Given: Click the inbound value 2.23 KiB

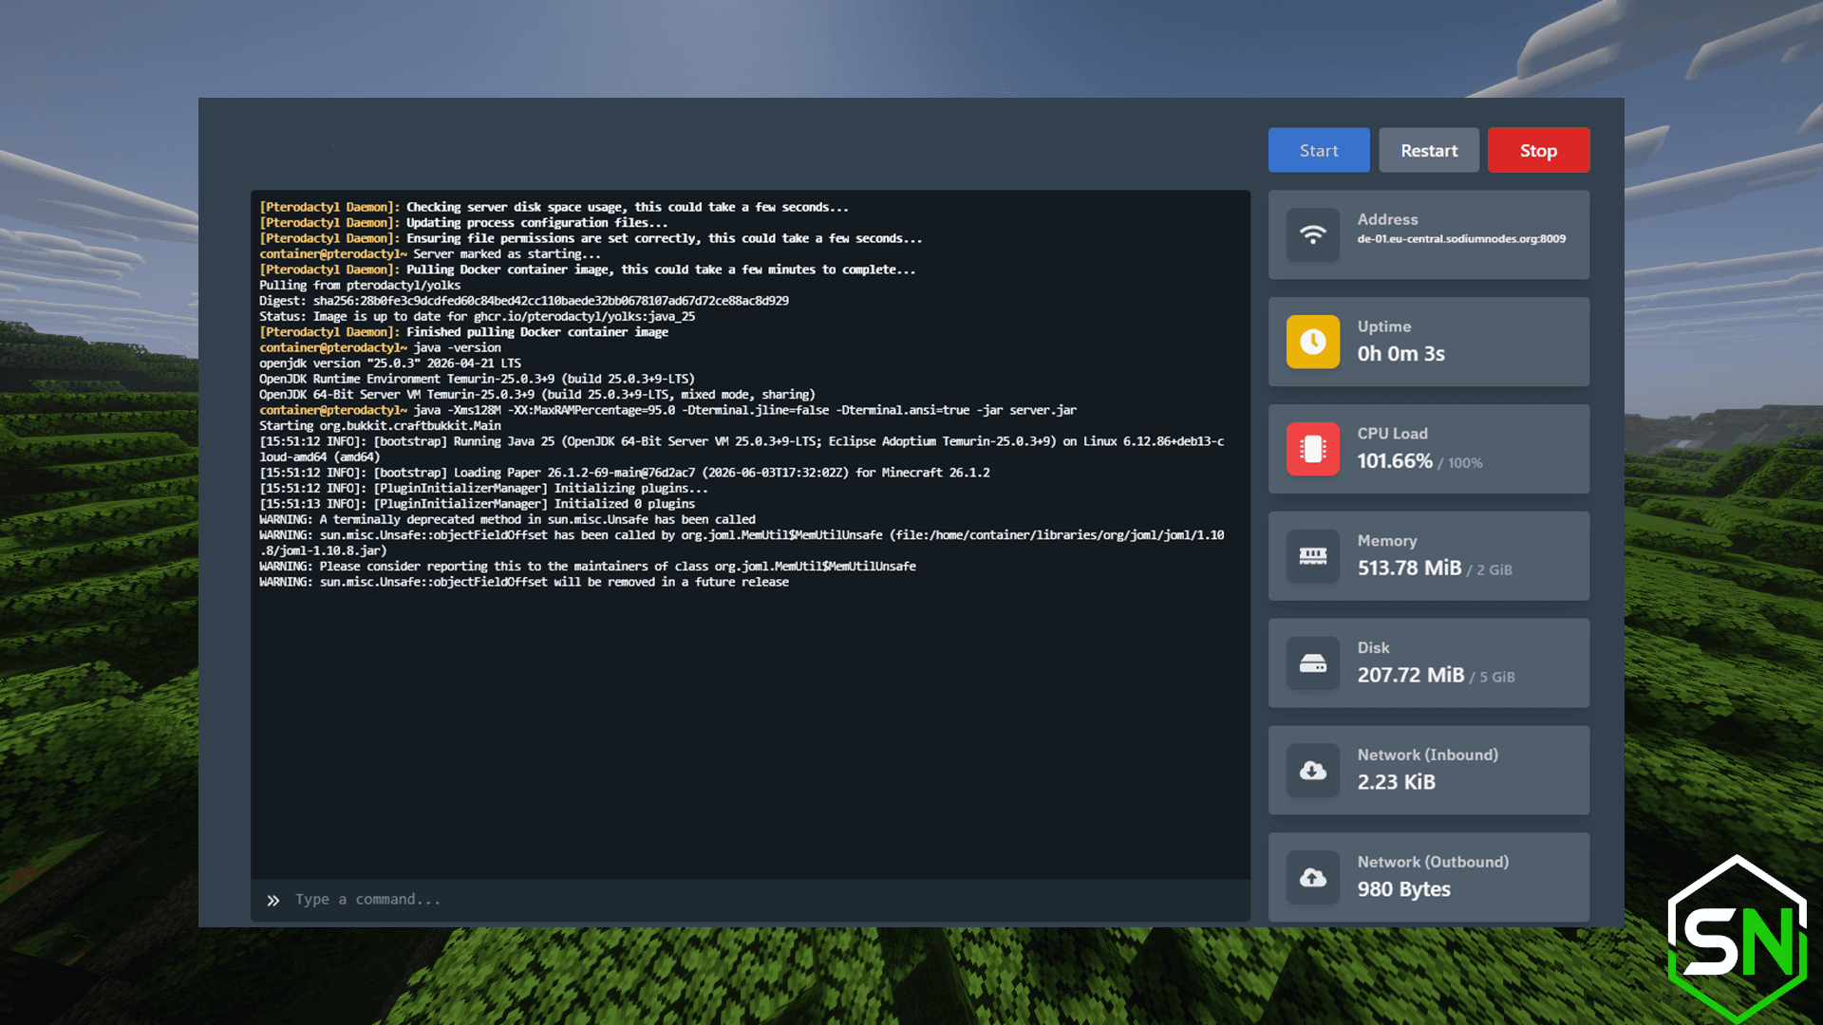Looking at the screenshot, I should (x=1396, y=783).
